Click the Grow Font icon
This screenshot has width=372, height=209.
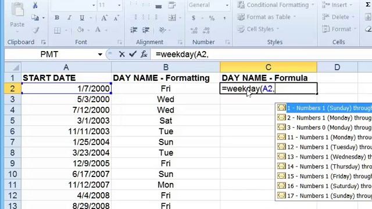104,18
